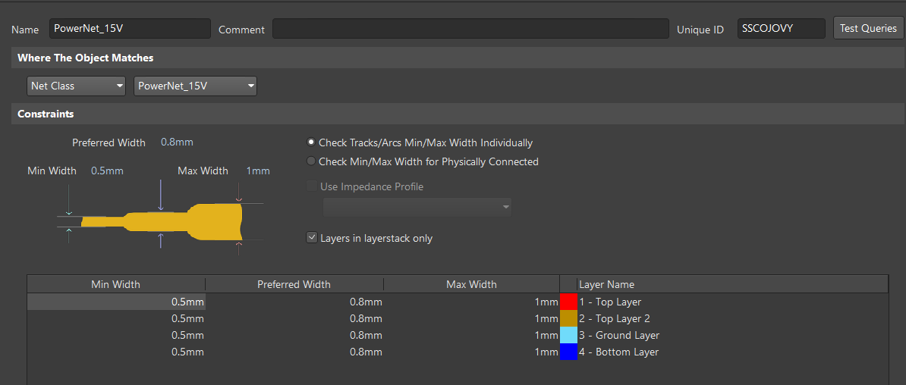Select Check Tracks/Arcs Min/Max Width Individually
Image resolution: width=906 pixels, height=385 pixels.
point(311,142)
